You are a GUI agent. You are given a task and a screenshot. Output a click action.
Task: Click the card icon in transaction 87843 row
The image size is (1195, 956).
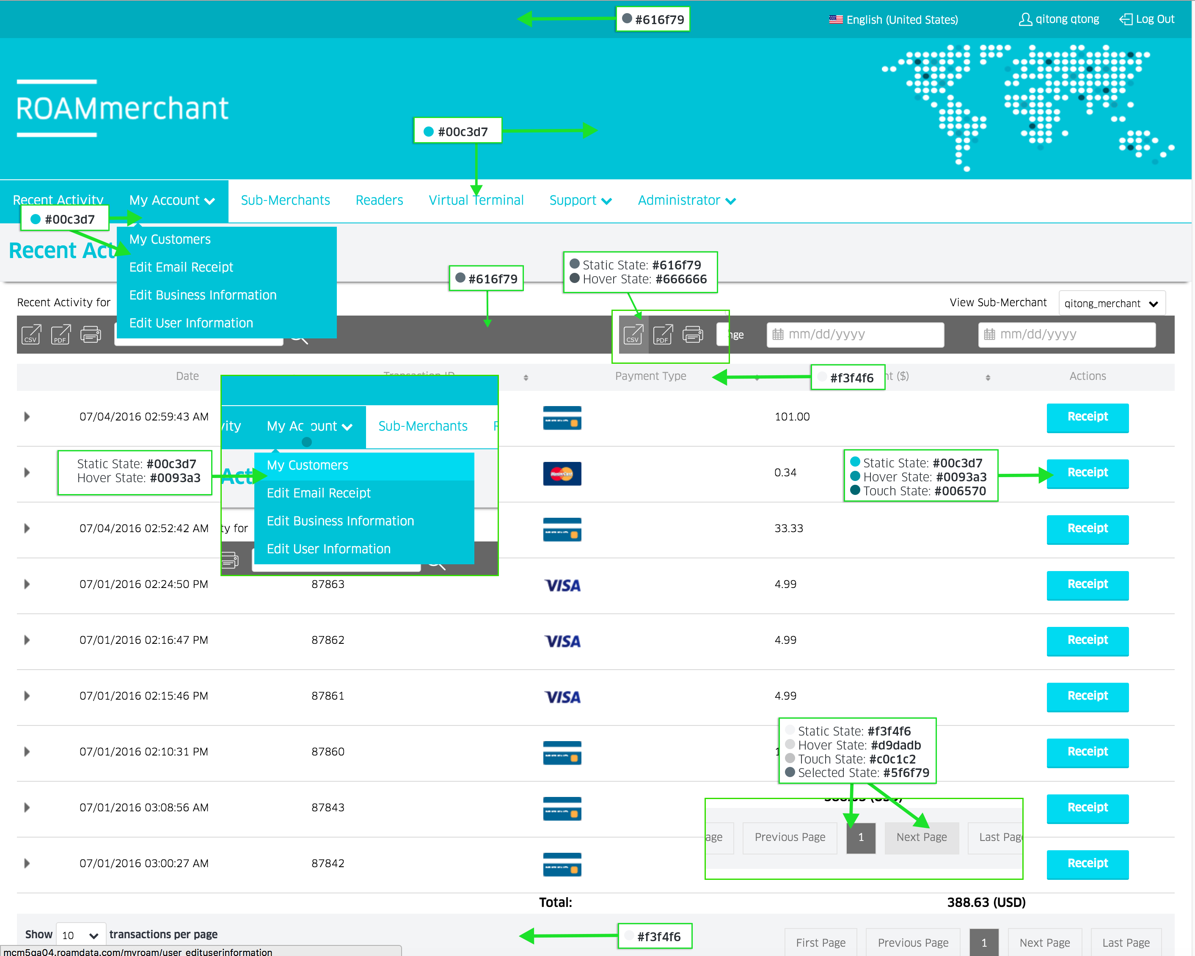coord(562,809)
